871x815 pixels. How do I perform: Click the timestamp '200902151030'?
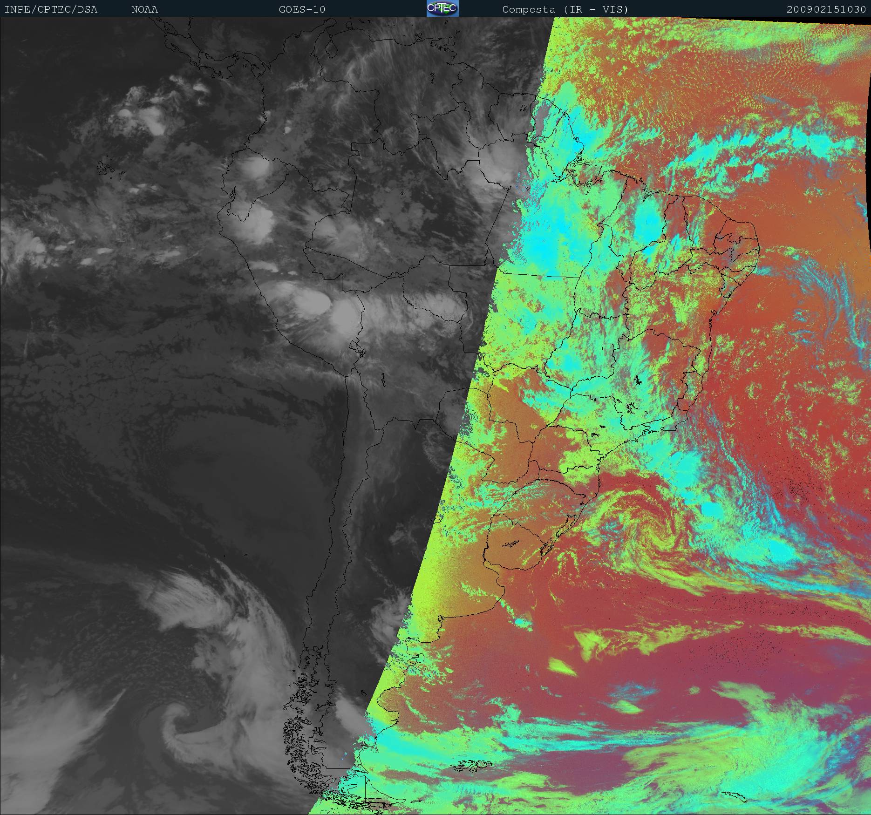pyautogui.click(x=827, y=9)
